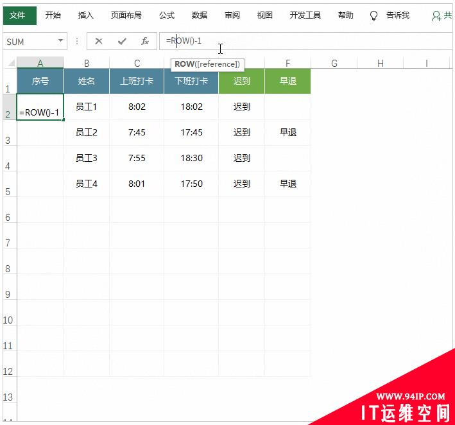Click the 17:45 clock-out cell
Screen dimensions: 455x425
(x=191, y=133)
